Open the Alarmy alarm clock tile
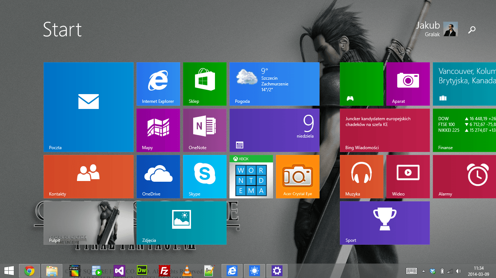The width and height of the screenshot is (496, 278). coord(464,177)
